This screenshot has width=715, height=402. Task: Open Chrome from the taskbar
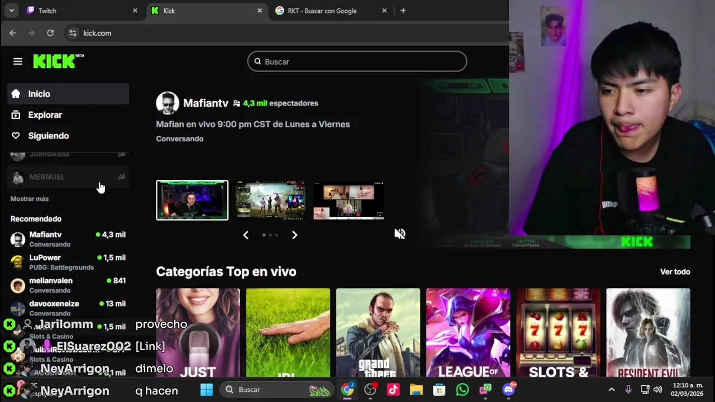pyautogui.click(x=347, y=390)
